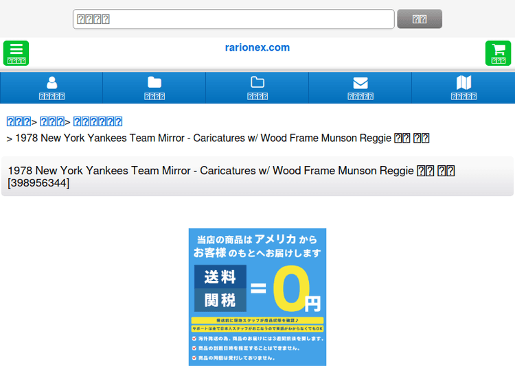Click the outlined folder icon in navigation
Viewport: 515px width, 386px height.
click(257, 82)
